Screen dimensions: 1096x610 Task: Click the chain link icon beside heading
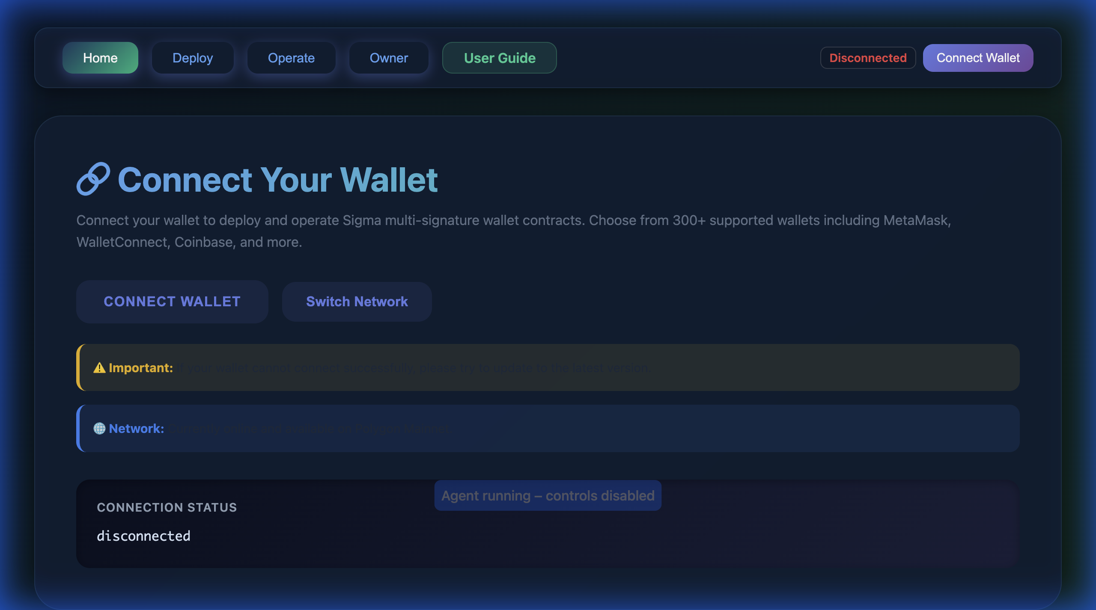click(93, 179)
